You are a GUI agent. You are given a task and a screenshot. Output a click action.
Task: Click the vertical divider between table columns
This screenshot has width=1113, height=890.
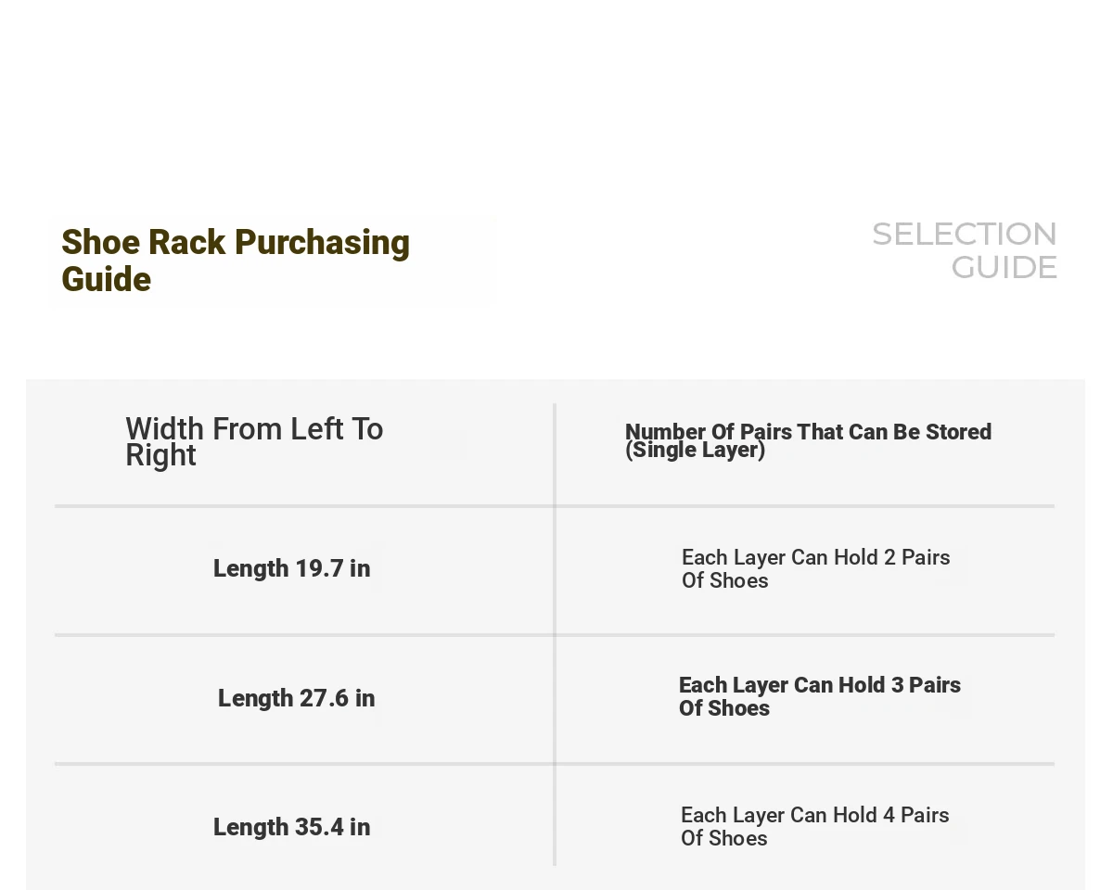coord(555,634)
